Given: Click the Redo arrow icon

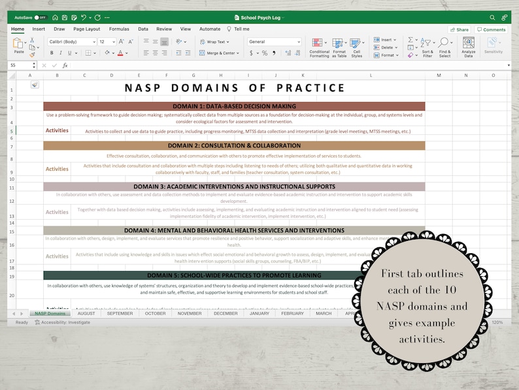Looking at the screenshot, I should (x=97, y=18).
